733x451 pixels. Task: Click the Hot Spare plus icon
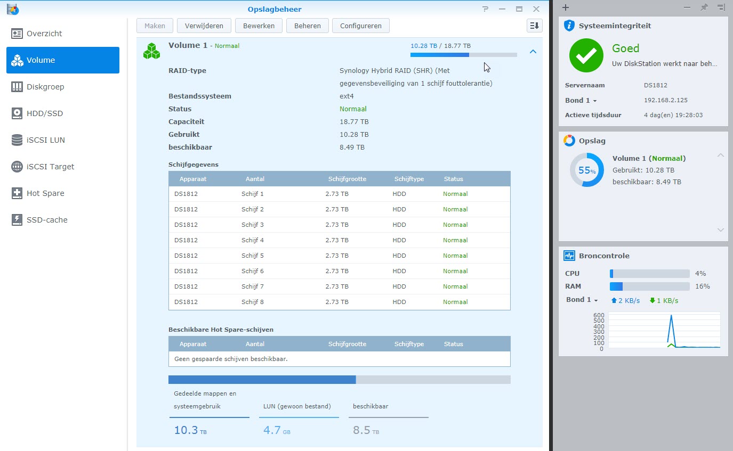pos(17,193)
